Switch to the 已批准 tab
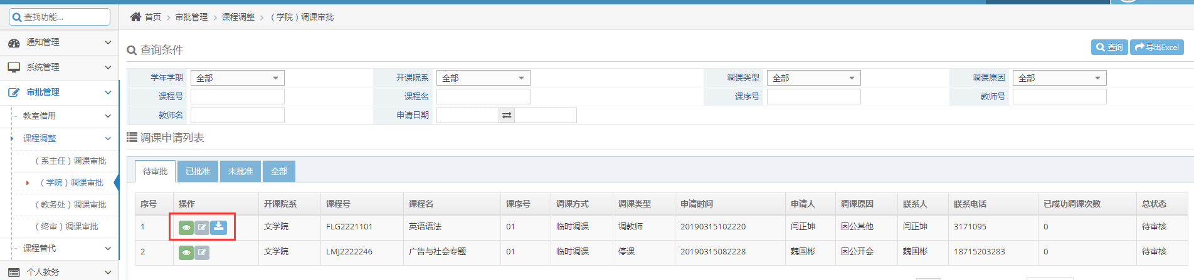The width and height of the screenshot is (1194, 280). [198, 171]
